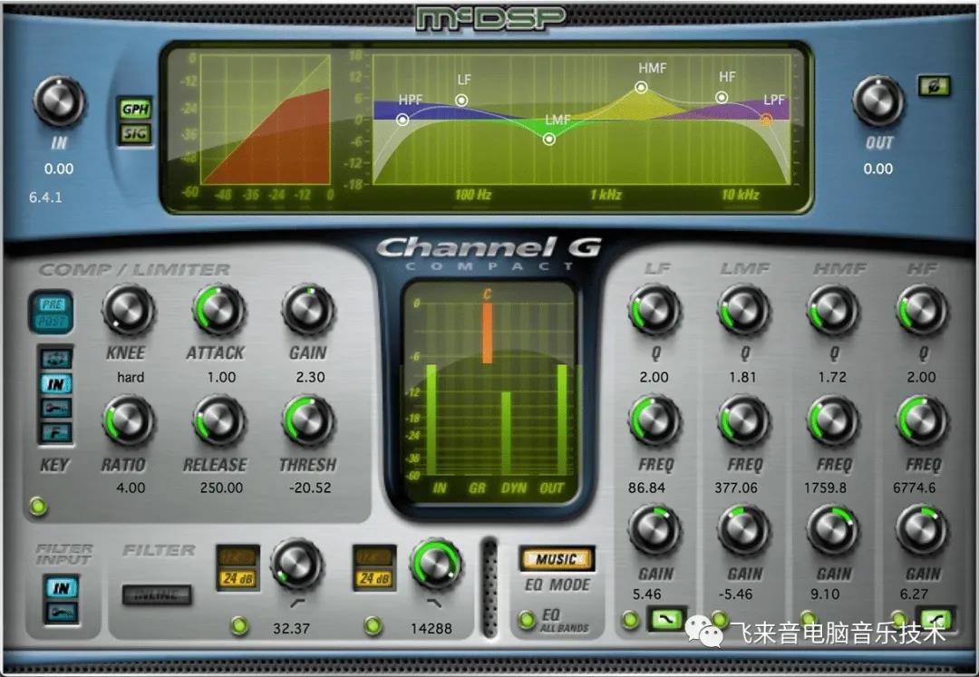Set compressor position to POST
The height and width of the screenshot is (677, 979).
pos(51,321)
